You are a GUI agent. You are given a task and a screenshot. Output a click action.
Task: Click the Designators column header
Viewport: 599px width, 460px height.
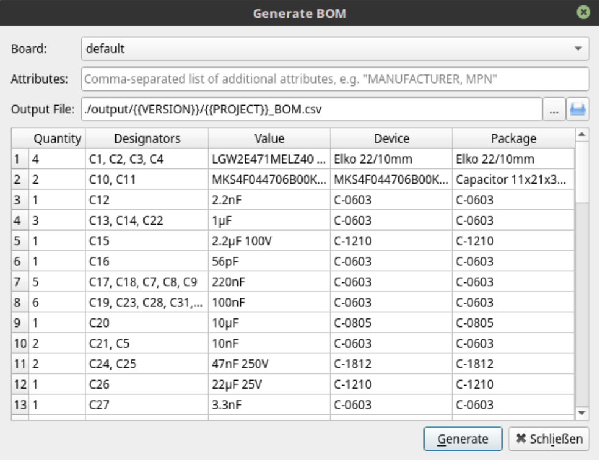point(147,138)
